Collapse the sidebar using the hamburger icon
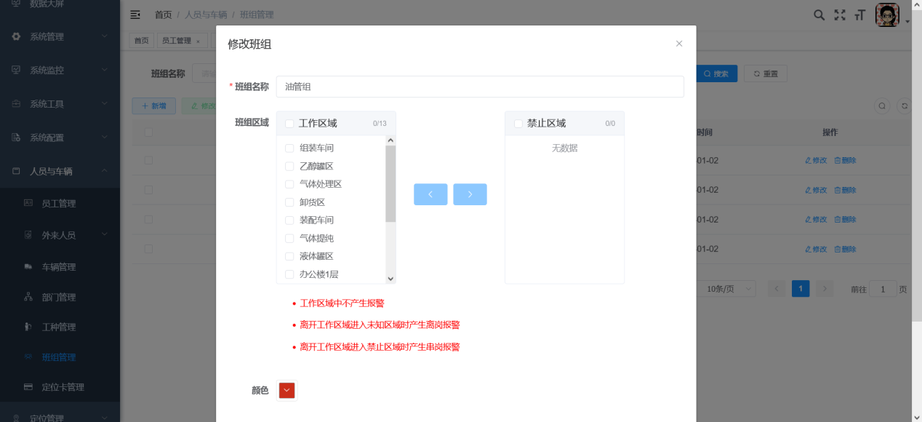Screen dimensions: 922x422 (135, 14)
